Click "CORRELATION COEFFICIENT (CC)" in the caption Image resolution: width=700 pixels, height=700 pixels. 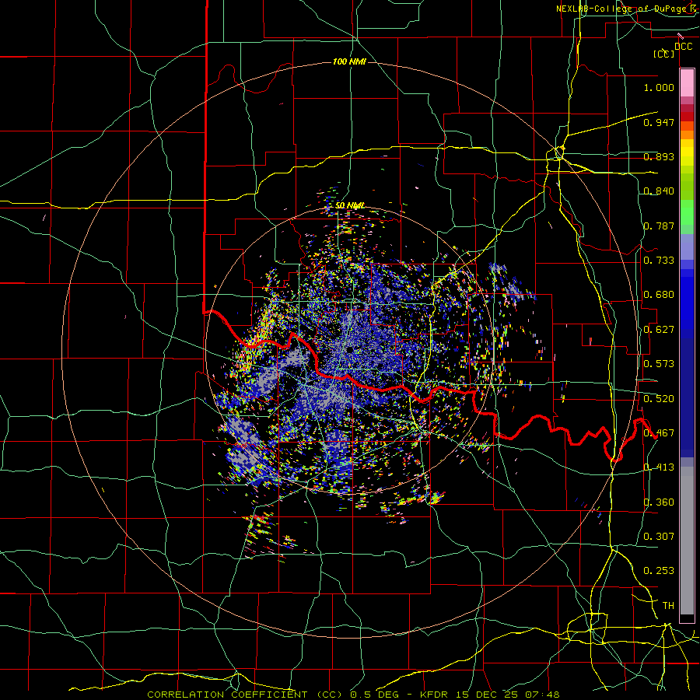pos(245,695)
